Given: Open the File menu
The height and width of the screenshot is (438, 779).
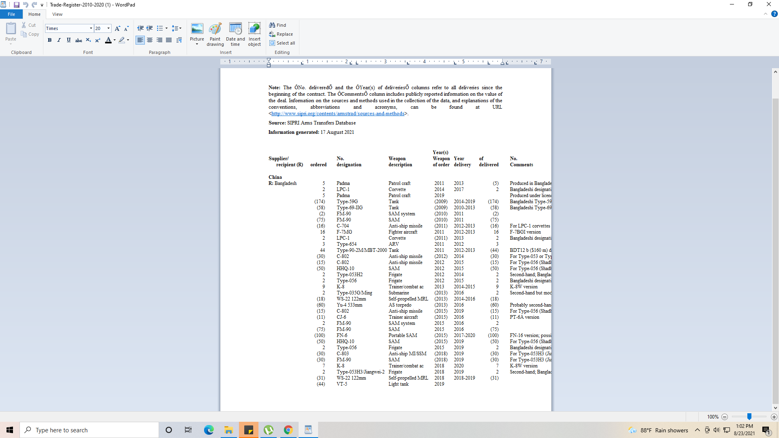Looking at the screenshot, I should pos(11,14).
